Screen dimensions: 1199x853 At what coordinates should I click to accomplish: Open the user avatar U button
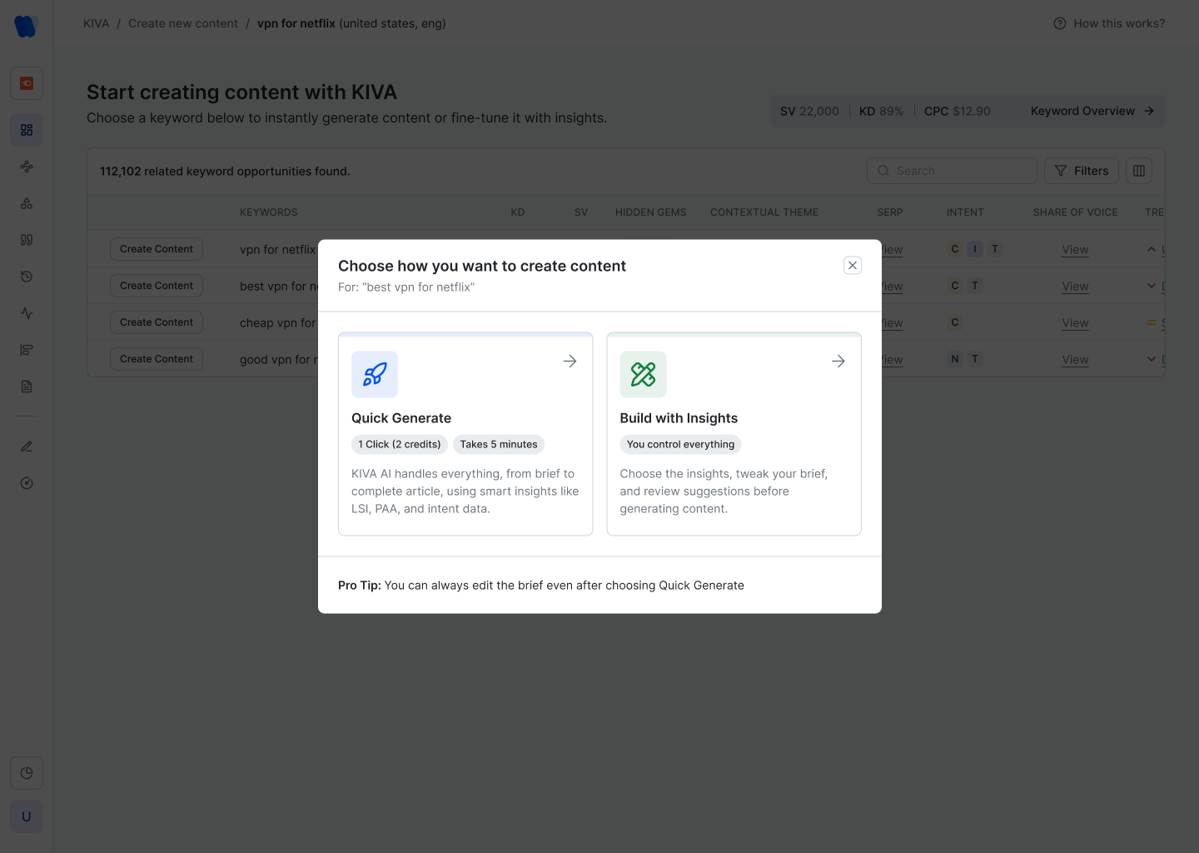27,816
